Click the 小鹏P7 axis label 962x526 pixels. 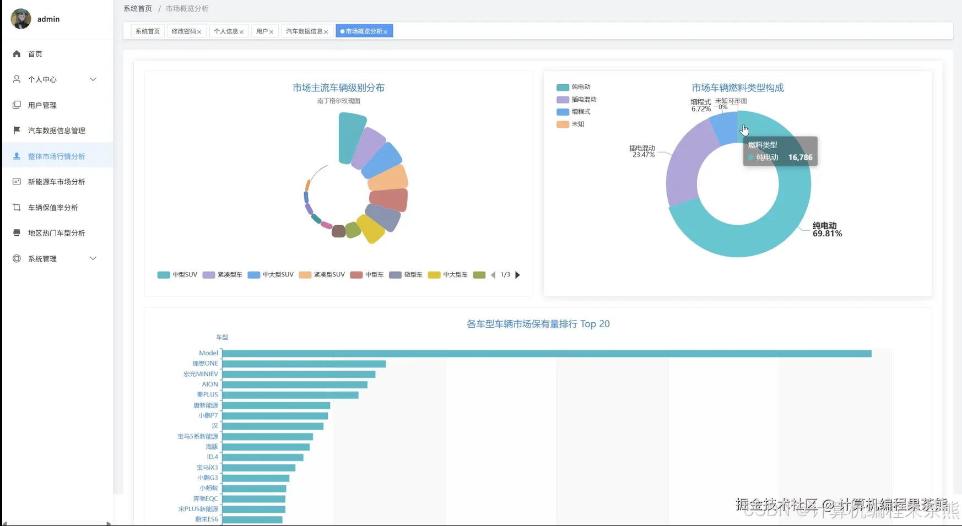(x=208, y=416)
